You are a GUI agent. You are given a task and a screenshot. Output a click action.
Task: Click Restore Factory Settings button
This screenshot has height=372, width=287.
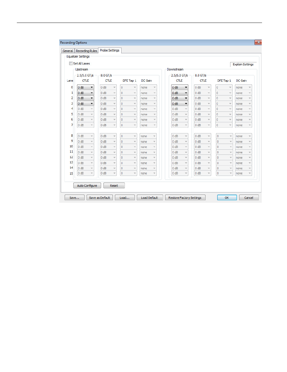point(185,198)
